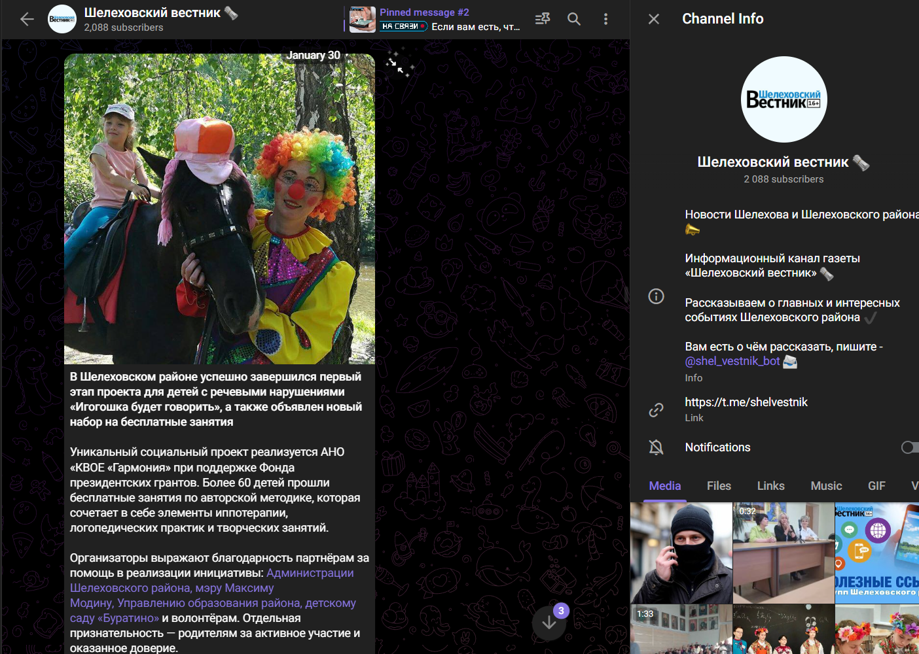The height and width of the screenshot is (654, 919).
Task: Play the 0:32 video in Media grid
Action: [784, 553]
